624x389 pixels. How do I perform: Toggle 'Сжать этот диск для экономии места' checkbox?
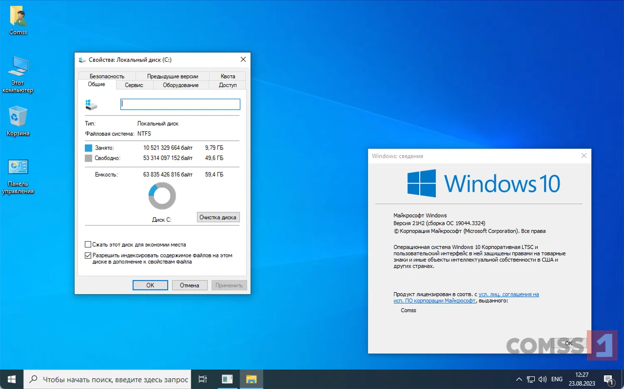tap(88, 245)
